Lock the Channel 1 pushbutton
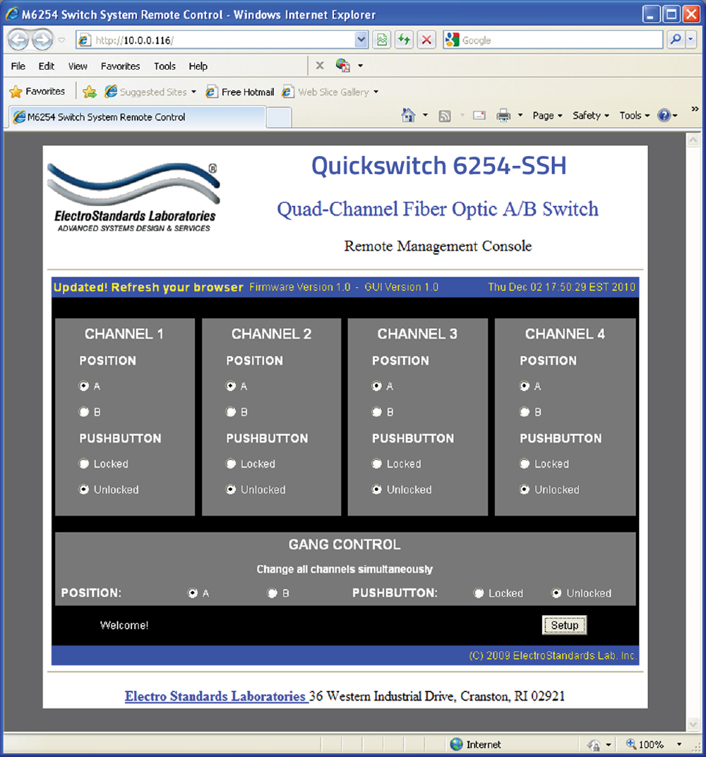Viewport: 706px width, 757px height. tap(84, 464)
